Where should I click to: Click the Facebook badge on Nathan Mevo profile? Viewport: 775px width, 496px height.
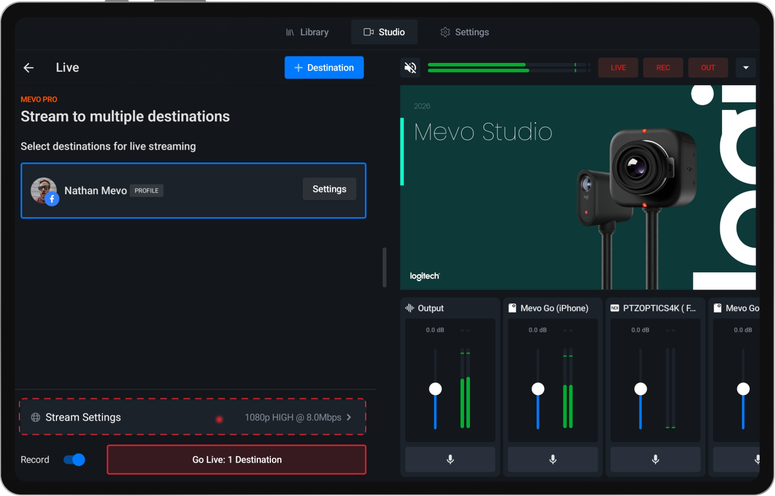[x=52, y=198]
